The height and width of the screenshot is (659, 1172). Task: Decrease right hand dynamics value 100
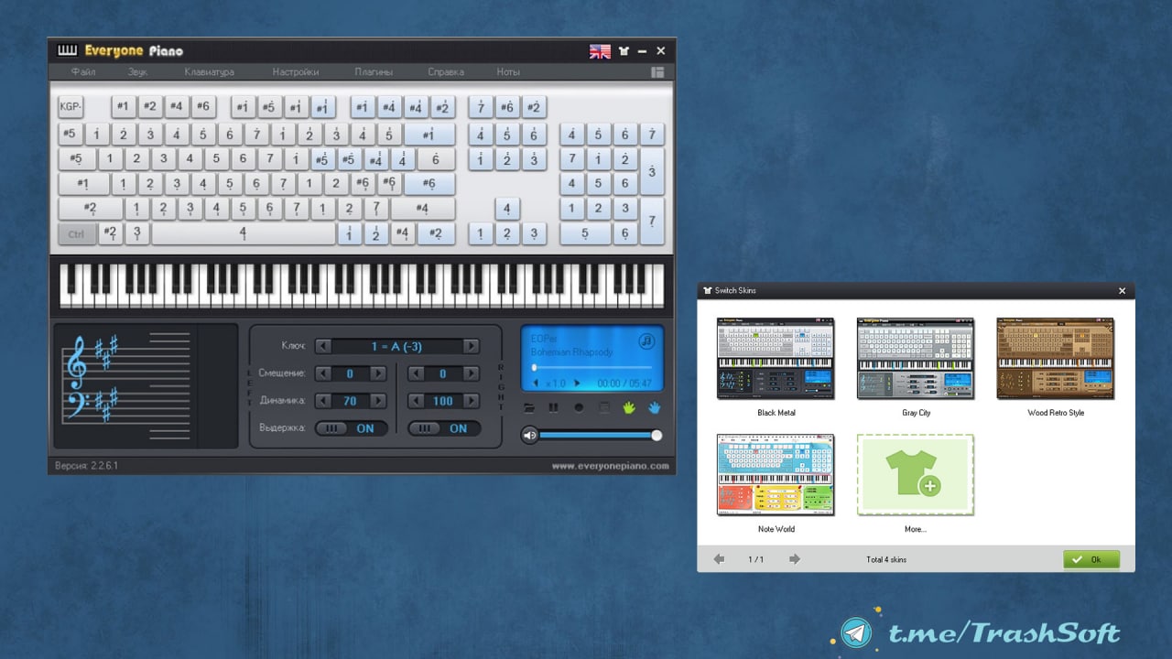click(x=415, y=401)
